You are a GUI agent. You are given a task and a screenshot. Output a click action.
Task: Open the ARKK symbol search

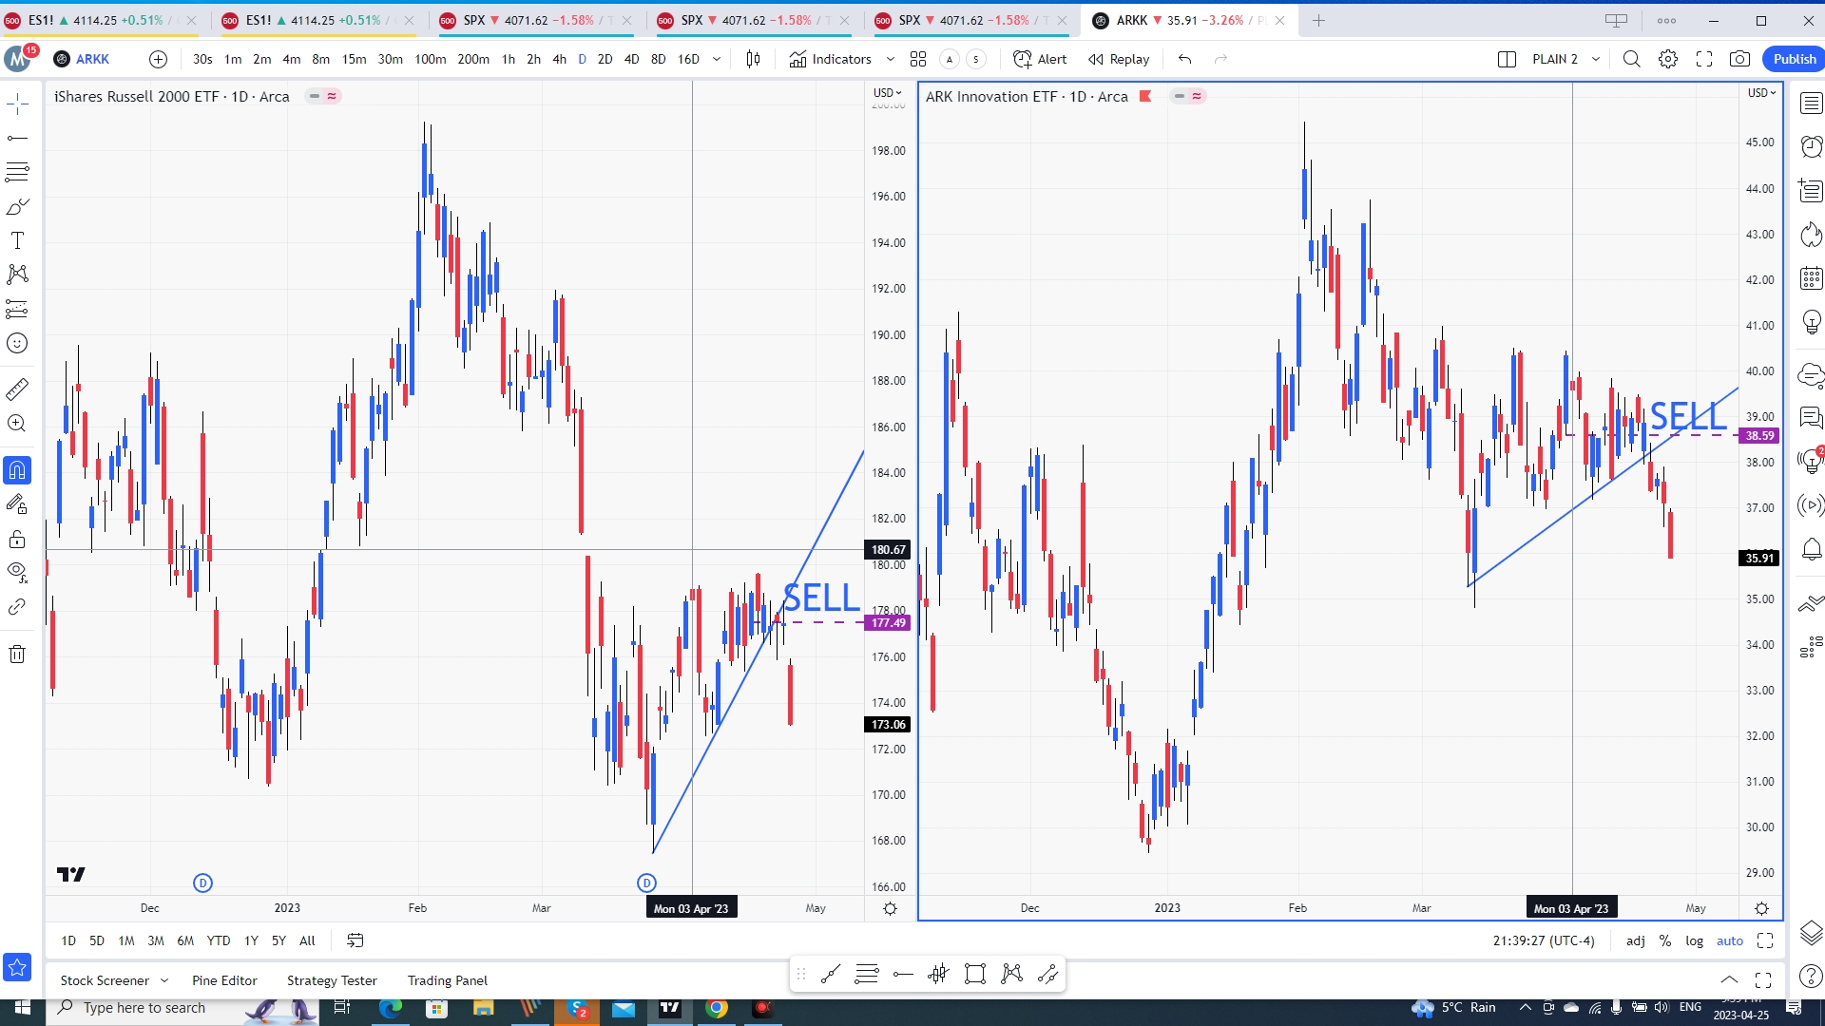point(83,59)
